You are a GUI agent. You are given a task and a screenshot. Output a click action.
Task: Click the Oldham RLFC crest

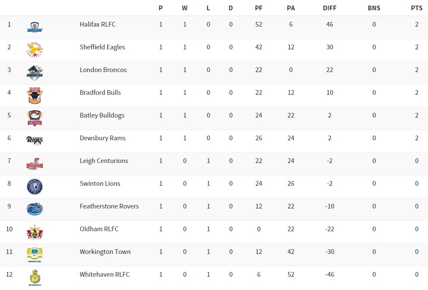coord(35,232)
